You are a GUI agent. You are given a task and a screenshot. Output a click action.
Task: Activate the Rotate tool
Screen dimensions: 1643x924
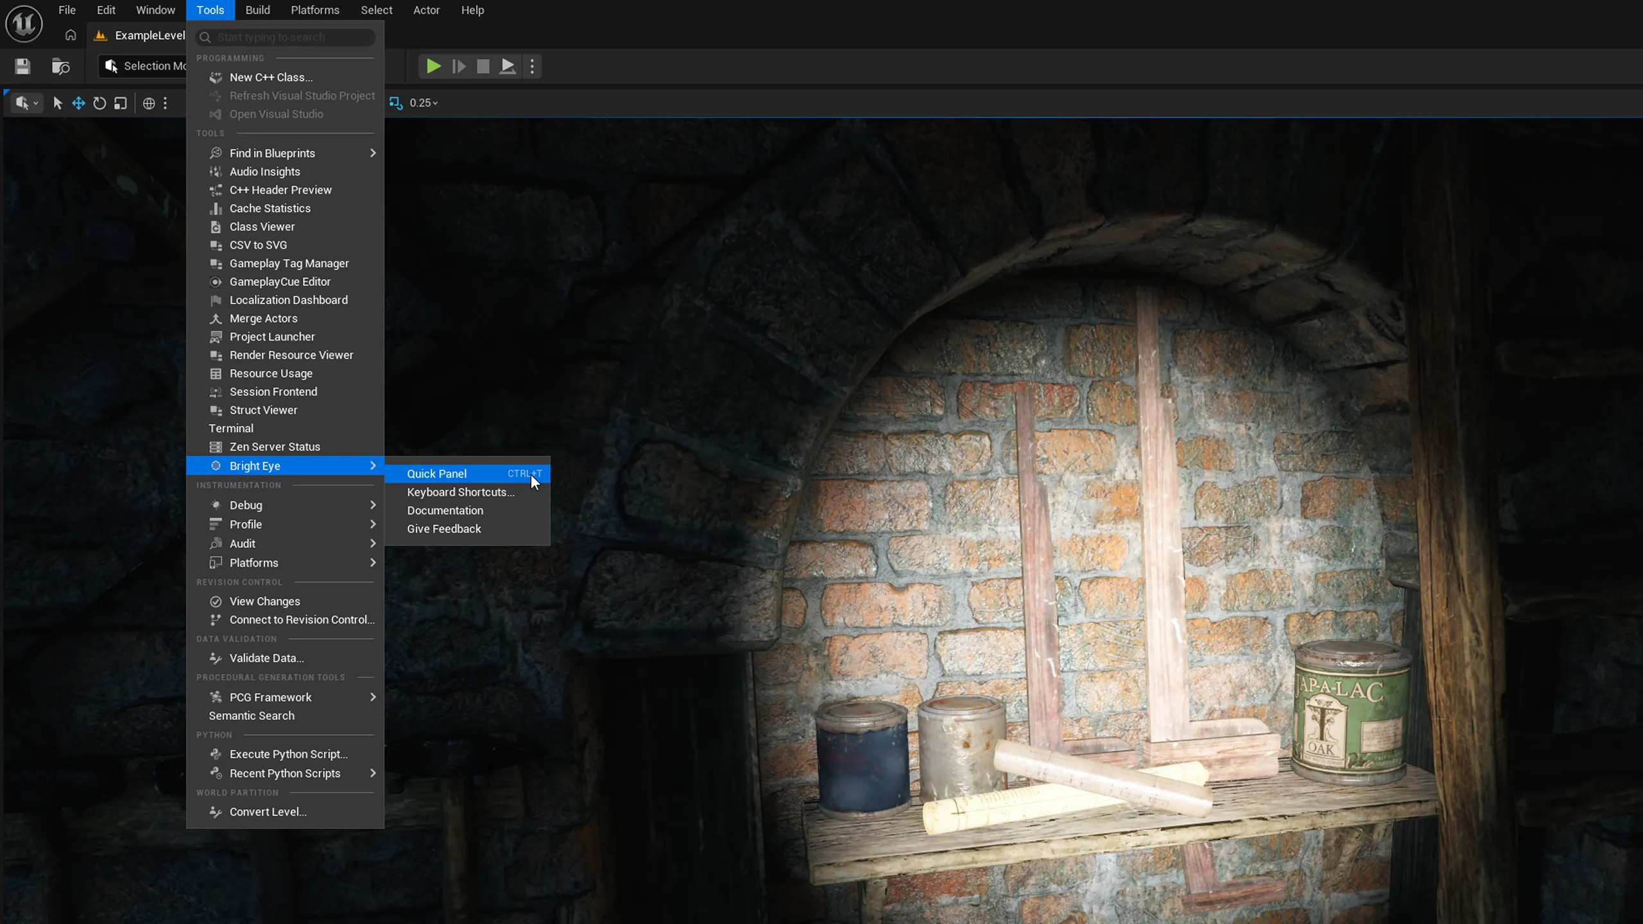(99, 103)
